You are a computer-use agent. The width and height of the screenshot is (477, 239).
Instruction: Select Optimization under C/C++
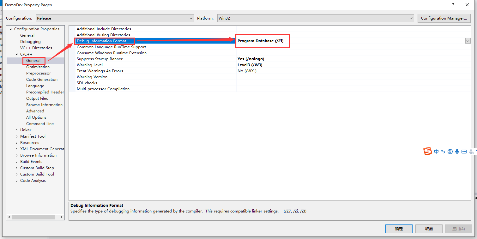37,67
